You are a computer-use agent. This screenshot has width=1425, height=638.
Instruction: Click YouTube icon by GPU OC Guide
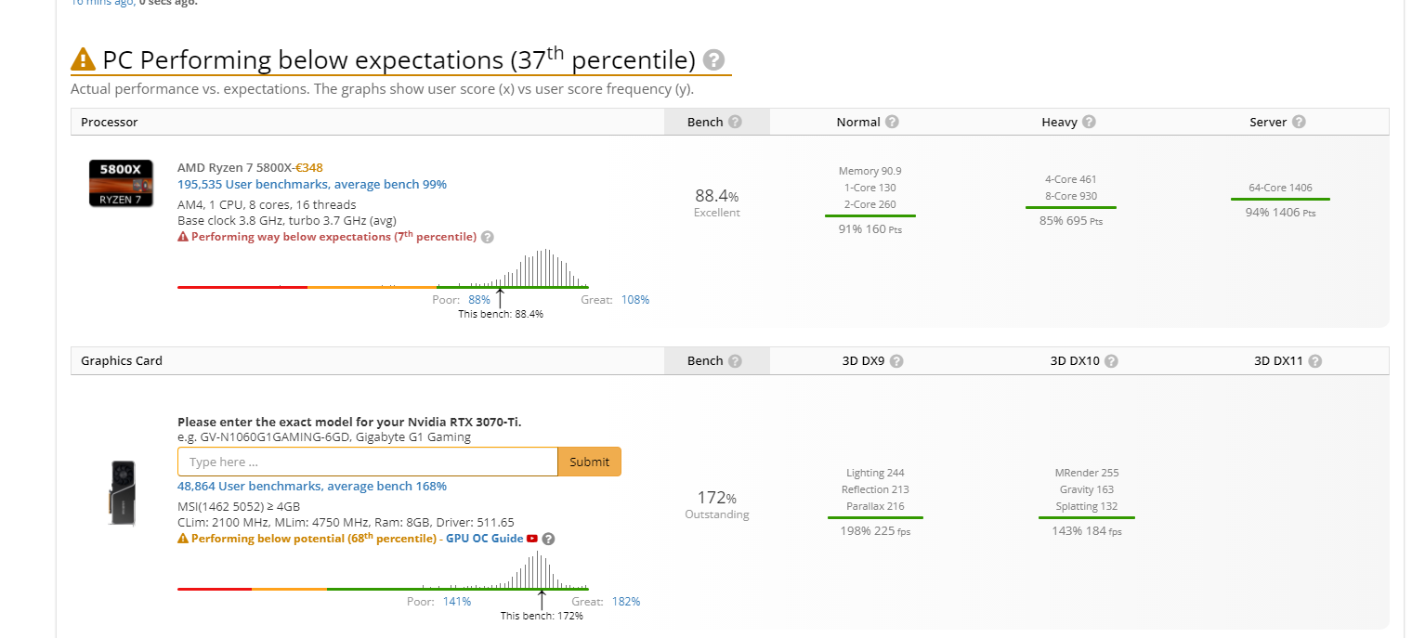coord(532,539)
